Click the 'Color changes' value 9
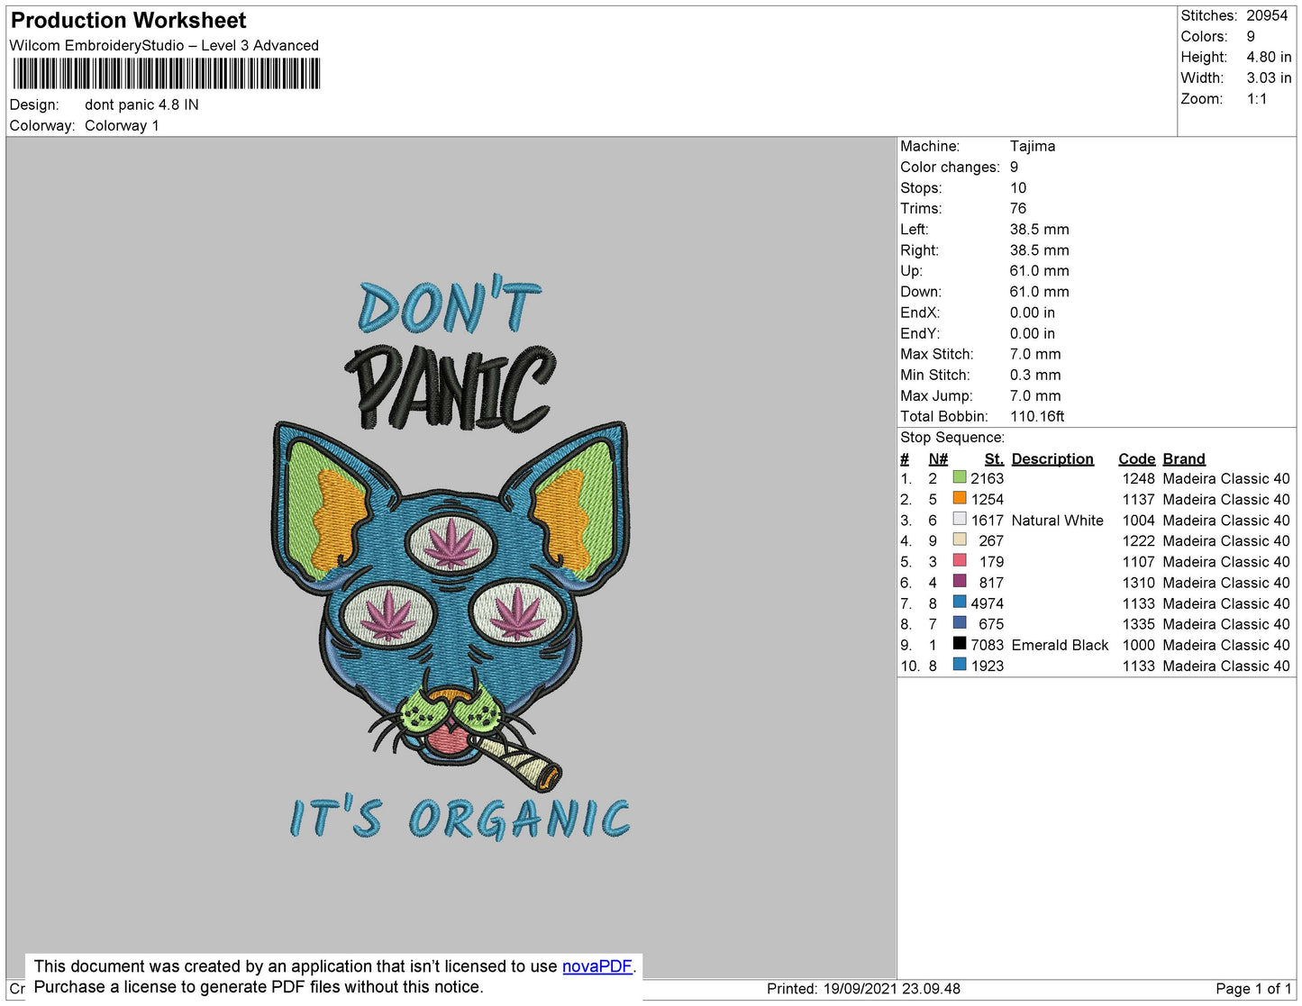The height and width of the screenshot is (1006, 1302). pyautogui.click(x=1015, y=167)
